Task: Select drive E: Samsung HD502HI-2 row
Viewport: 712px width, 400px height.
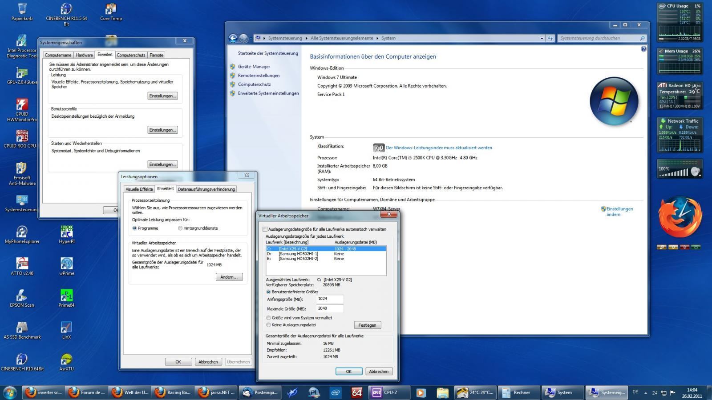Action: coord(326,259)
